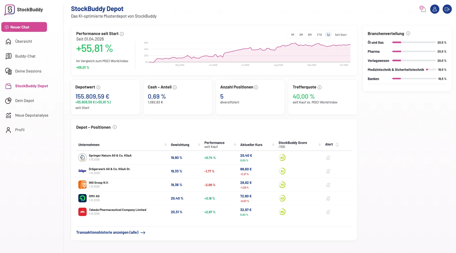The image size is (456, 253).
Task: Show info icon next to Branchenverteilung
Action: coord(408,33)
